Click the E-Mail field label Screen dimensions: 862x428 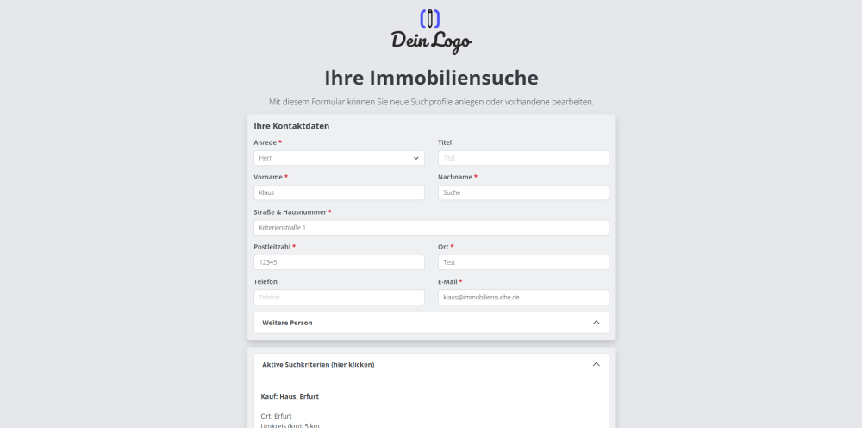point(449,281)
